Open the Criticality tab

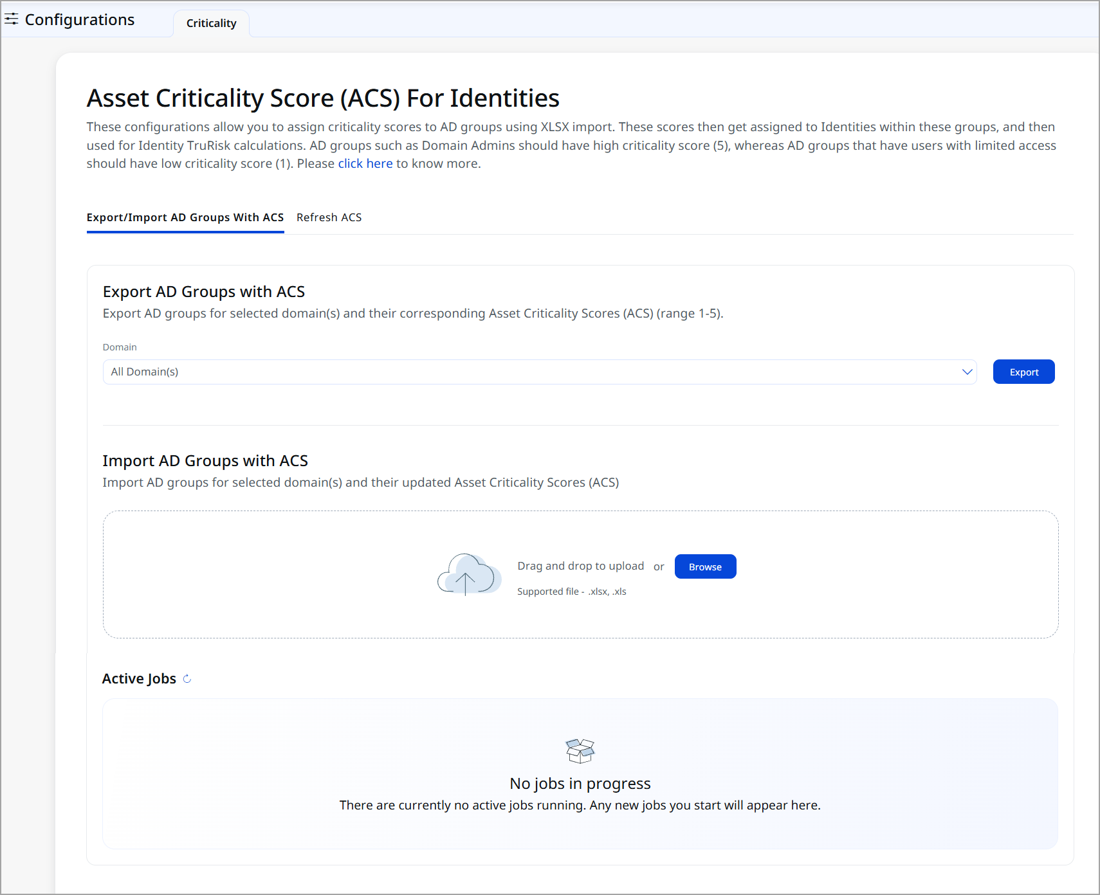tap(212, 23)
